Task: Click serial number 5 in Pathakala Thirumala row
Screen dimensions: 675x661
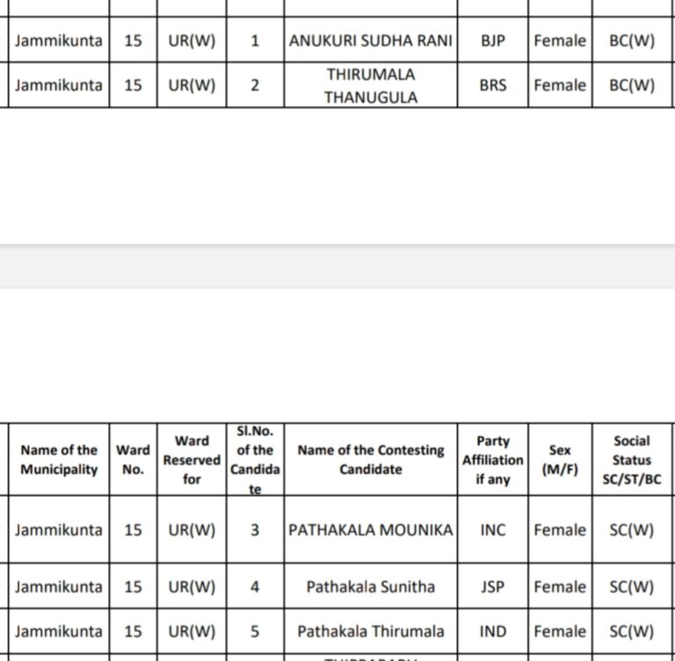Action: (x=255, y=631)
